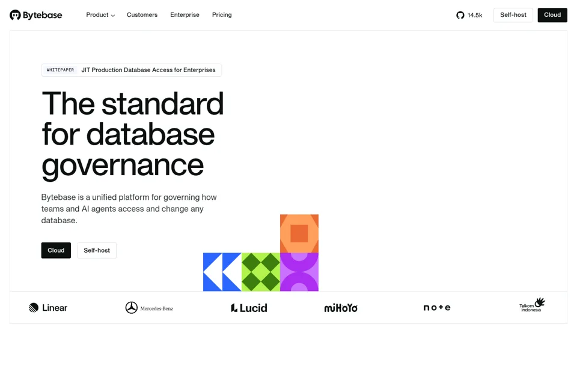The height and width of the screenshot is (384, 577).
Task: Click the green diamond pattern tile
Action: pyautogui.click(x=261, y=272)
